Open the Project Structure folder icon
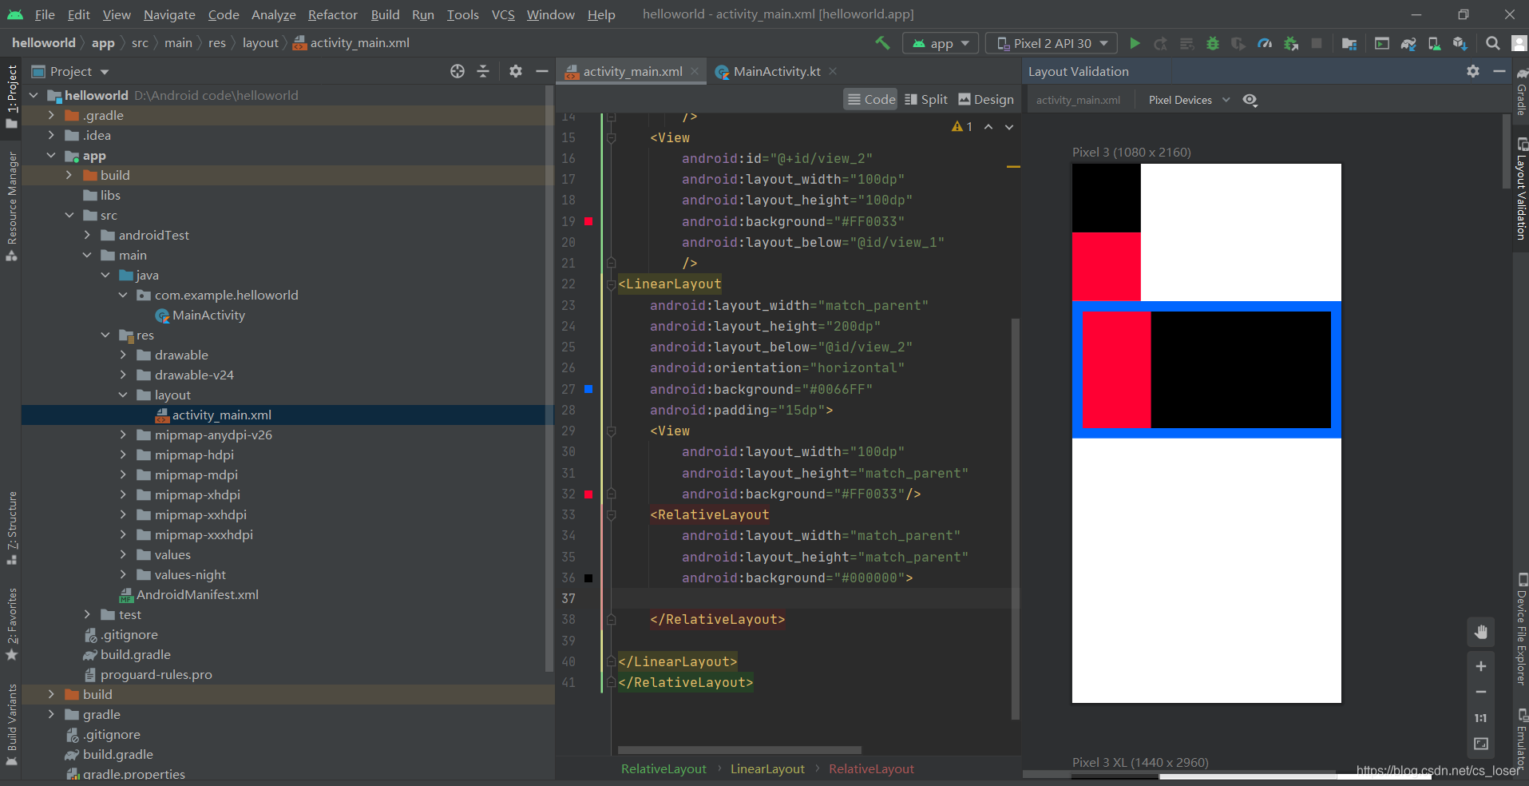 (x=1349, y=43)
